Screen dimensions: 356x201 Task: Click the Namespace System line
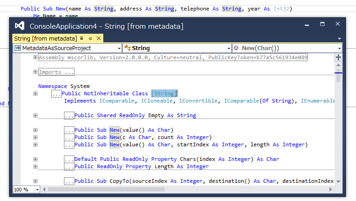click(x=64, y=86)
